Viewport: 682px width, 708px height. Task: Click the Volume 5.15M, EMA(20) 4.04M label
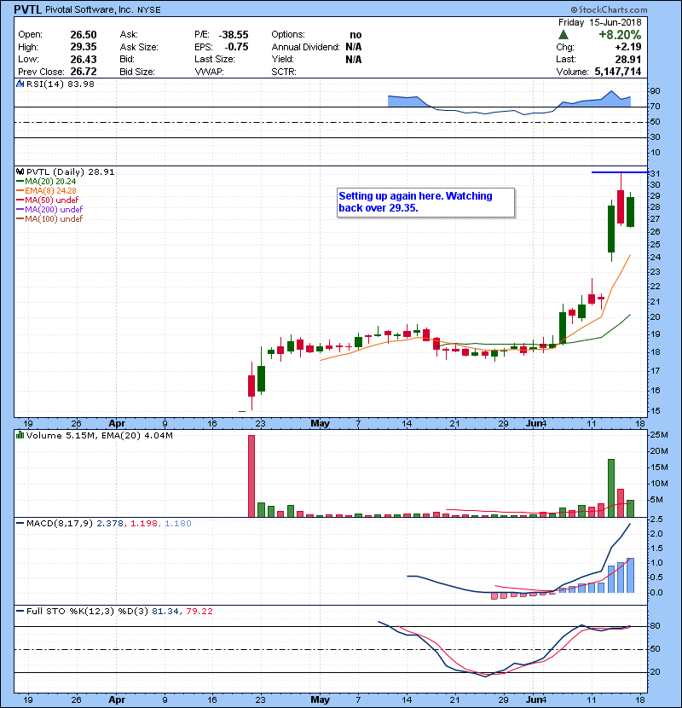pos(99,435)
